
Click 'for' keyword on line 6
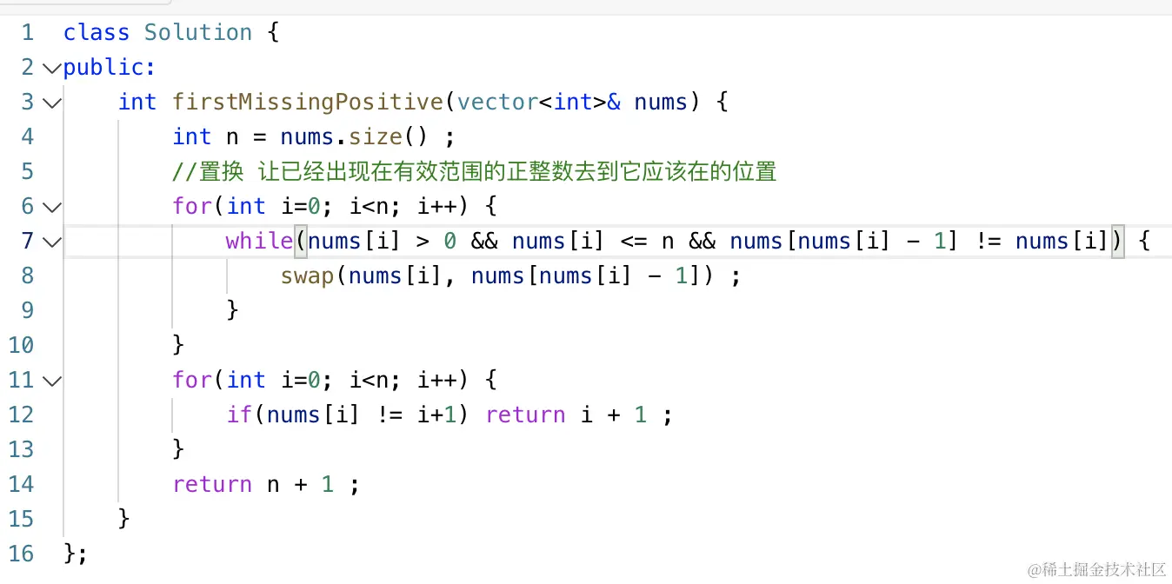pos(192,207)
